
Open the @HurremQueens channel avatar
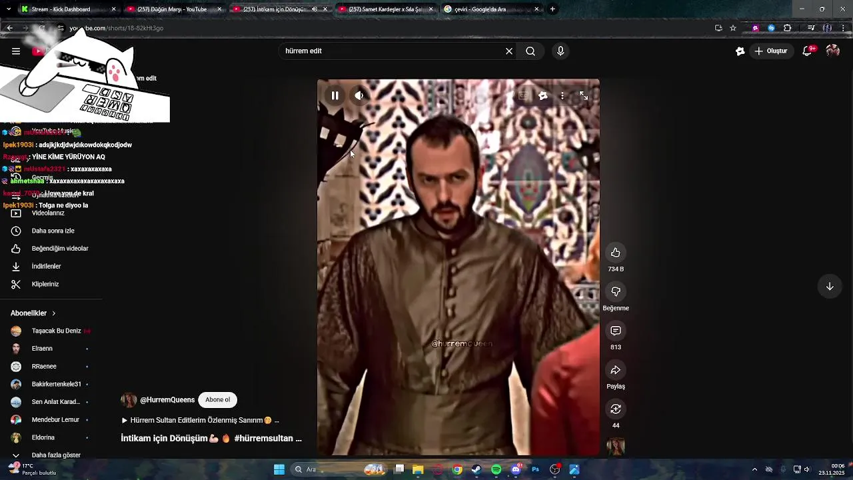[129, 400]
